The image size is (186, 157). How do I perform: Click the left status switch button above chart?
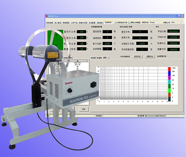(x=137, y=57)
